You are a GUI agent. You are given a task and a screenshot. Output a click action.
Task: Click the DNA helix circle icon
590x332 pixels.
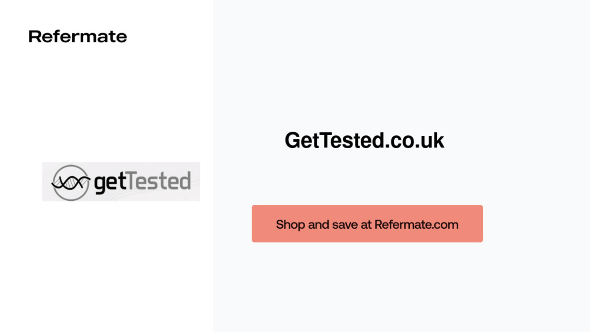[70, 183]
